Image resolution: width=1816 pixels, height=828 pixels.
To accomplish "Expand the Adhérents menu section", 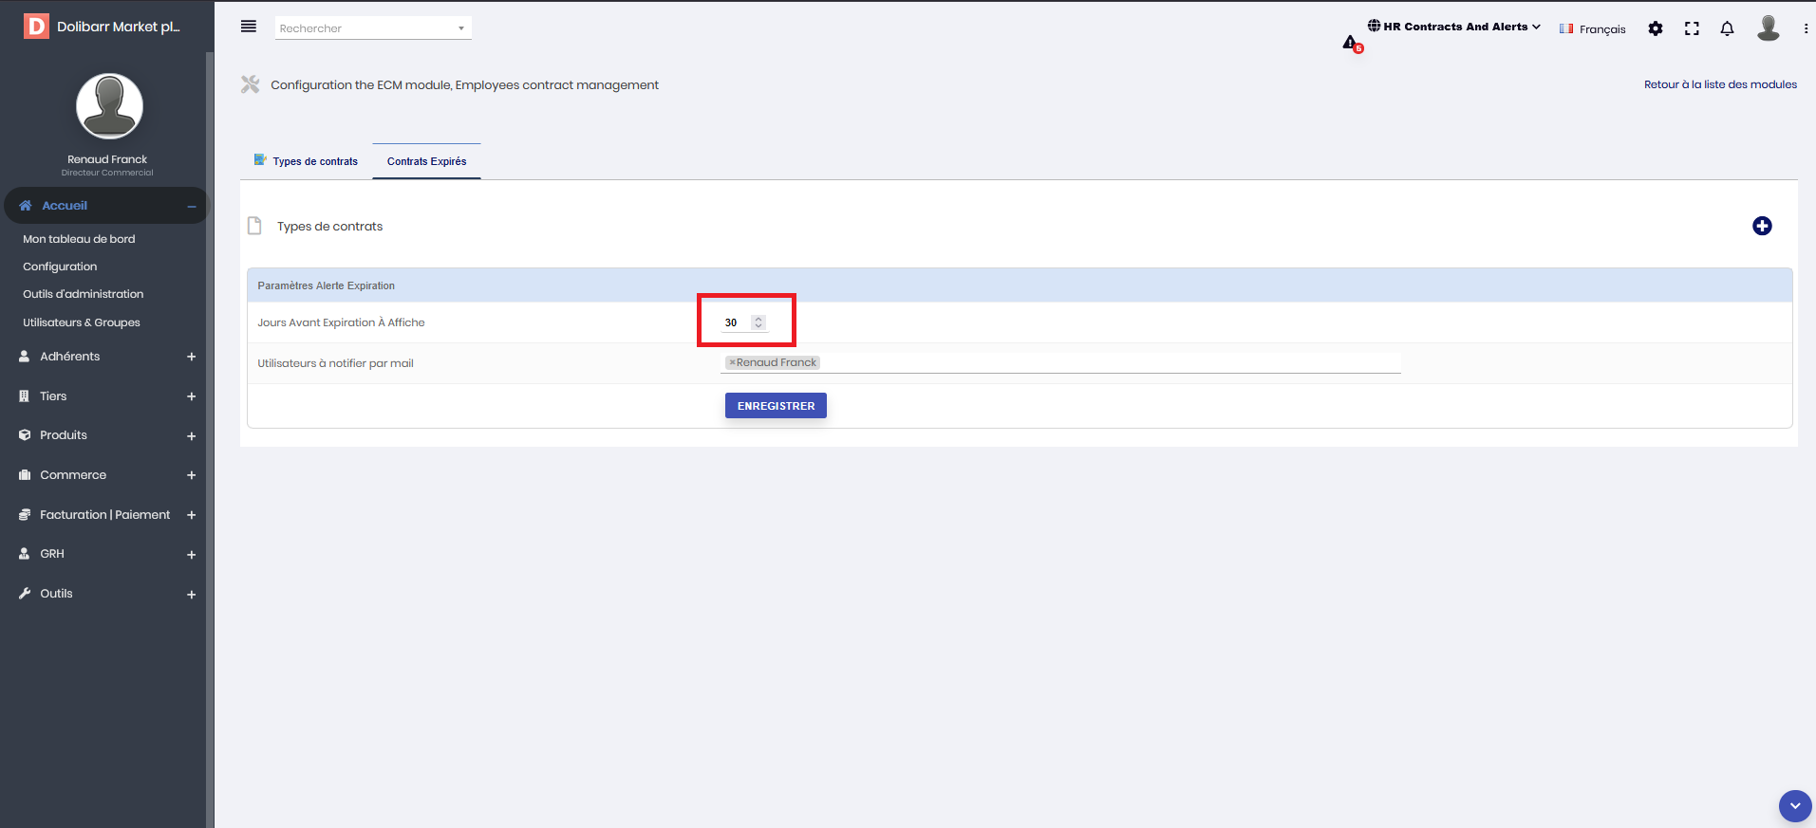I will pos(192,357).
